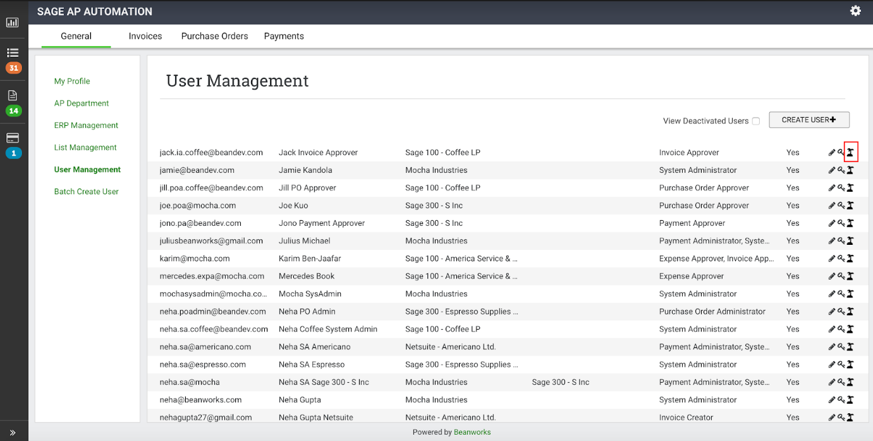Click the Expense Approver, Invoice App... cell
Screen dimensions: 873x441
point(716,258)
